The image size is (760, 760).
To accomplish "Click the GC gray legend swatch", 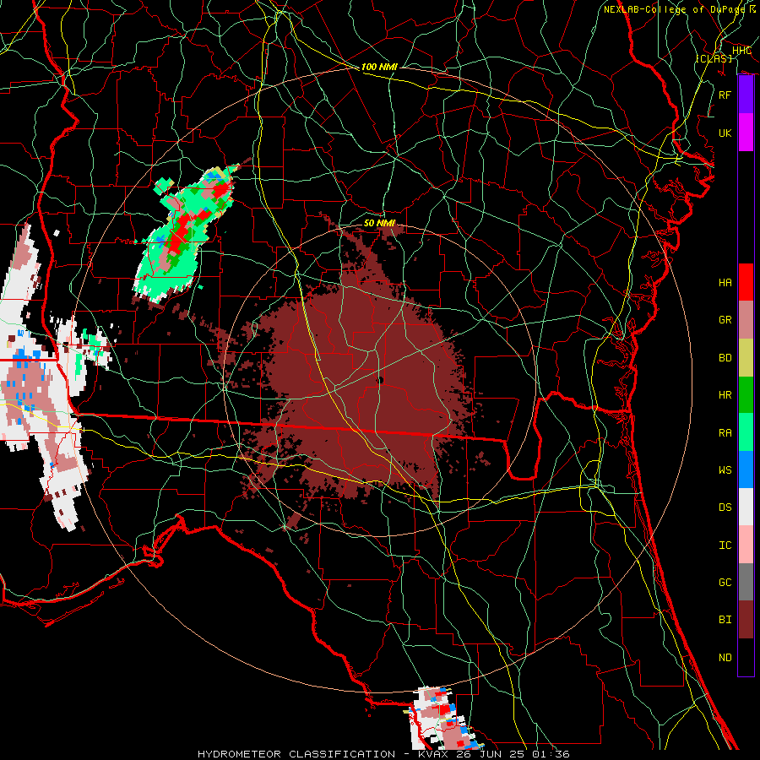I will click(746, 582).
